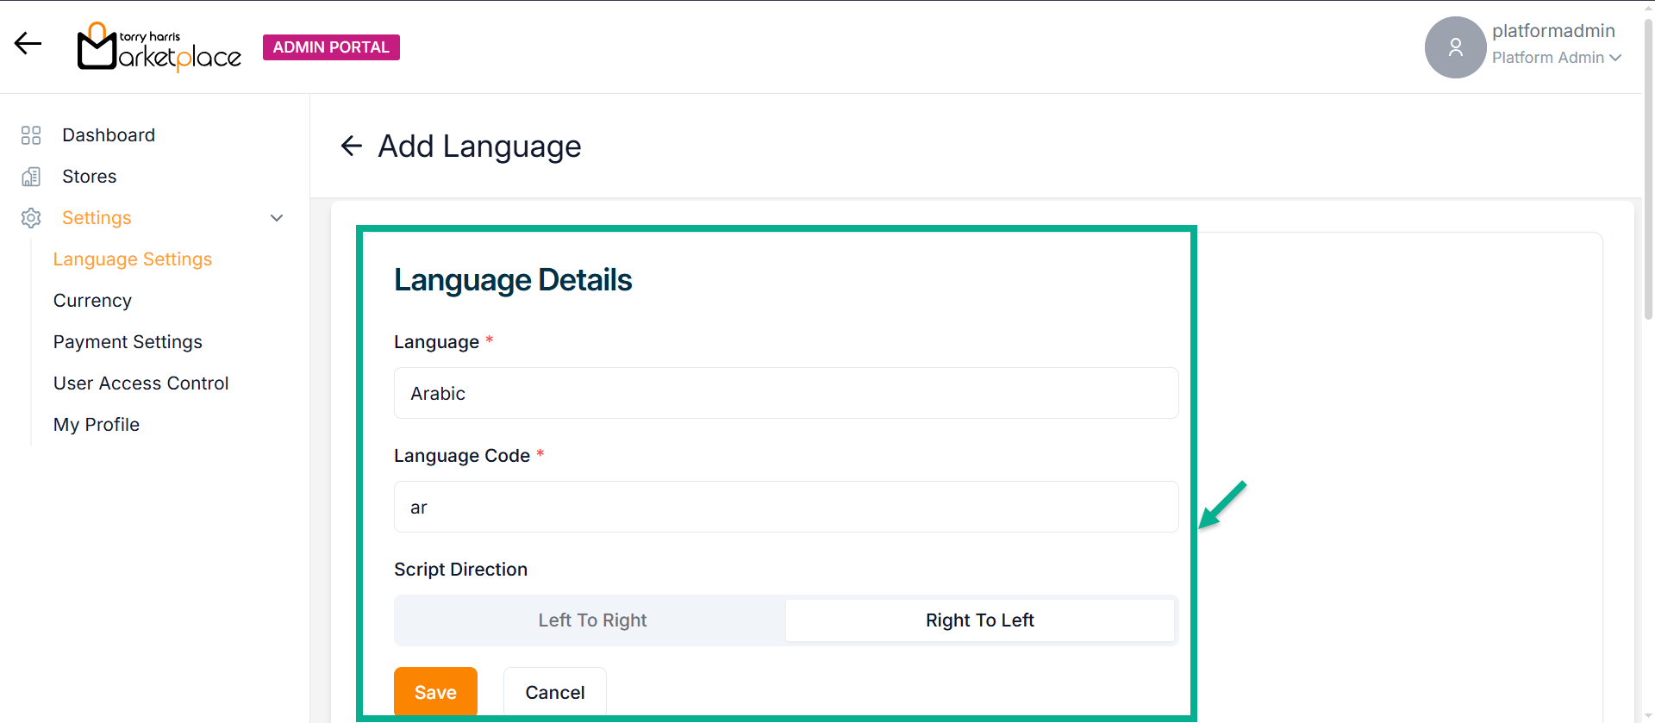Viewport: 1655px width, 723px height.
Task: Open Payment Settings page
Action: point(128,342)
